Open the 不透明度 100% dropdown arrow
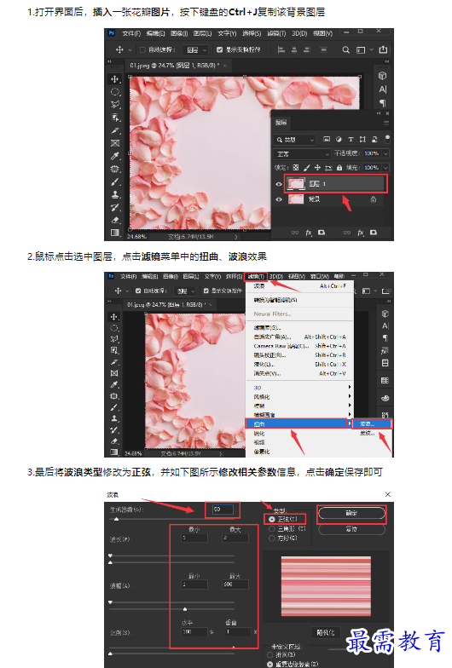Screen dimensions: 452x668 pyautogui.click(x=385, y=153)
